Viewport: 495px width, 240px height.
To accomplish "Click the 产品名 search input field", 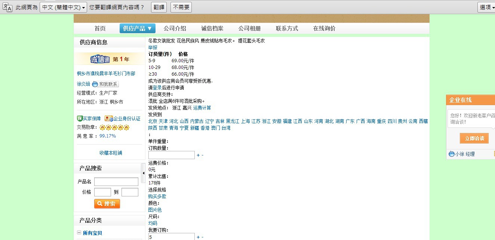I will pos(116,181).
